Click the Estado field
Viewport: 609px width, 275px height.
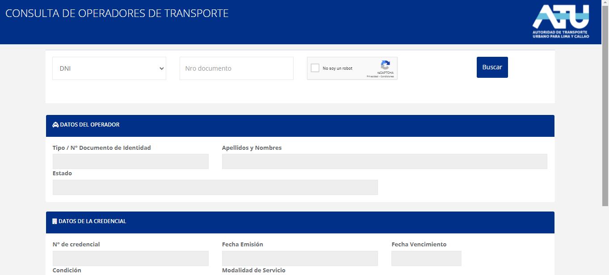coord(215,187)
